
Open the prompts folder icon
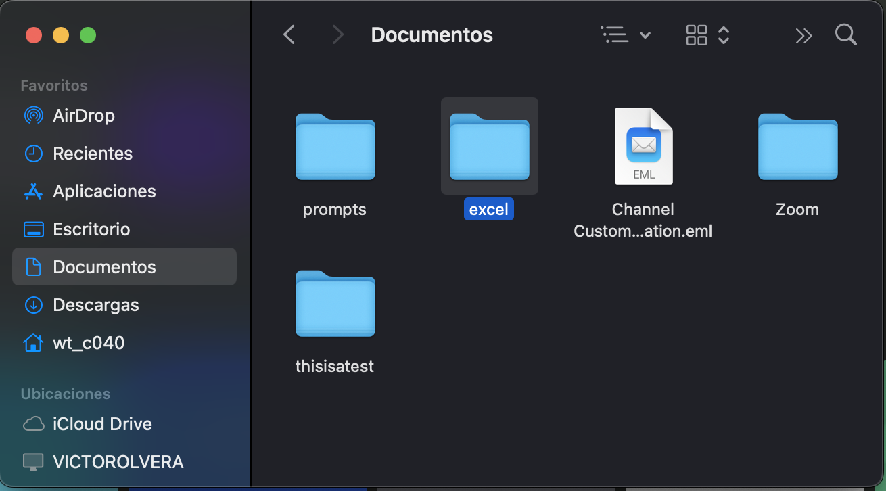tap(335, 147)
